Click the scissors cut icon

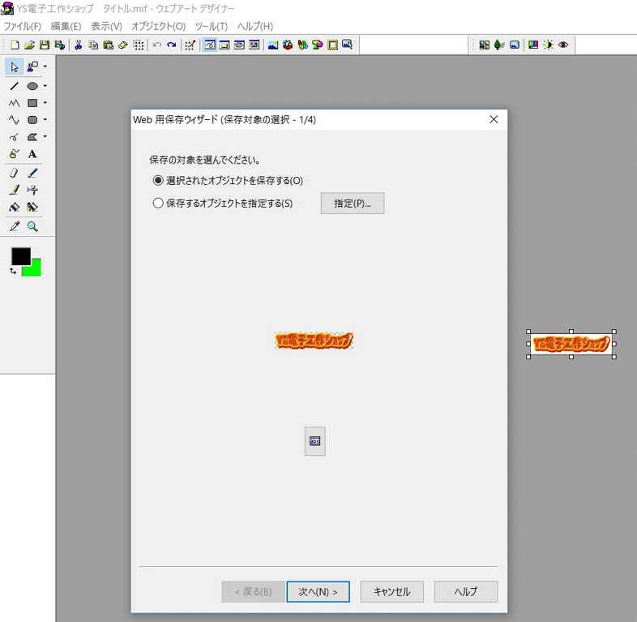(79, 45)
